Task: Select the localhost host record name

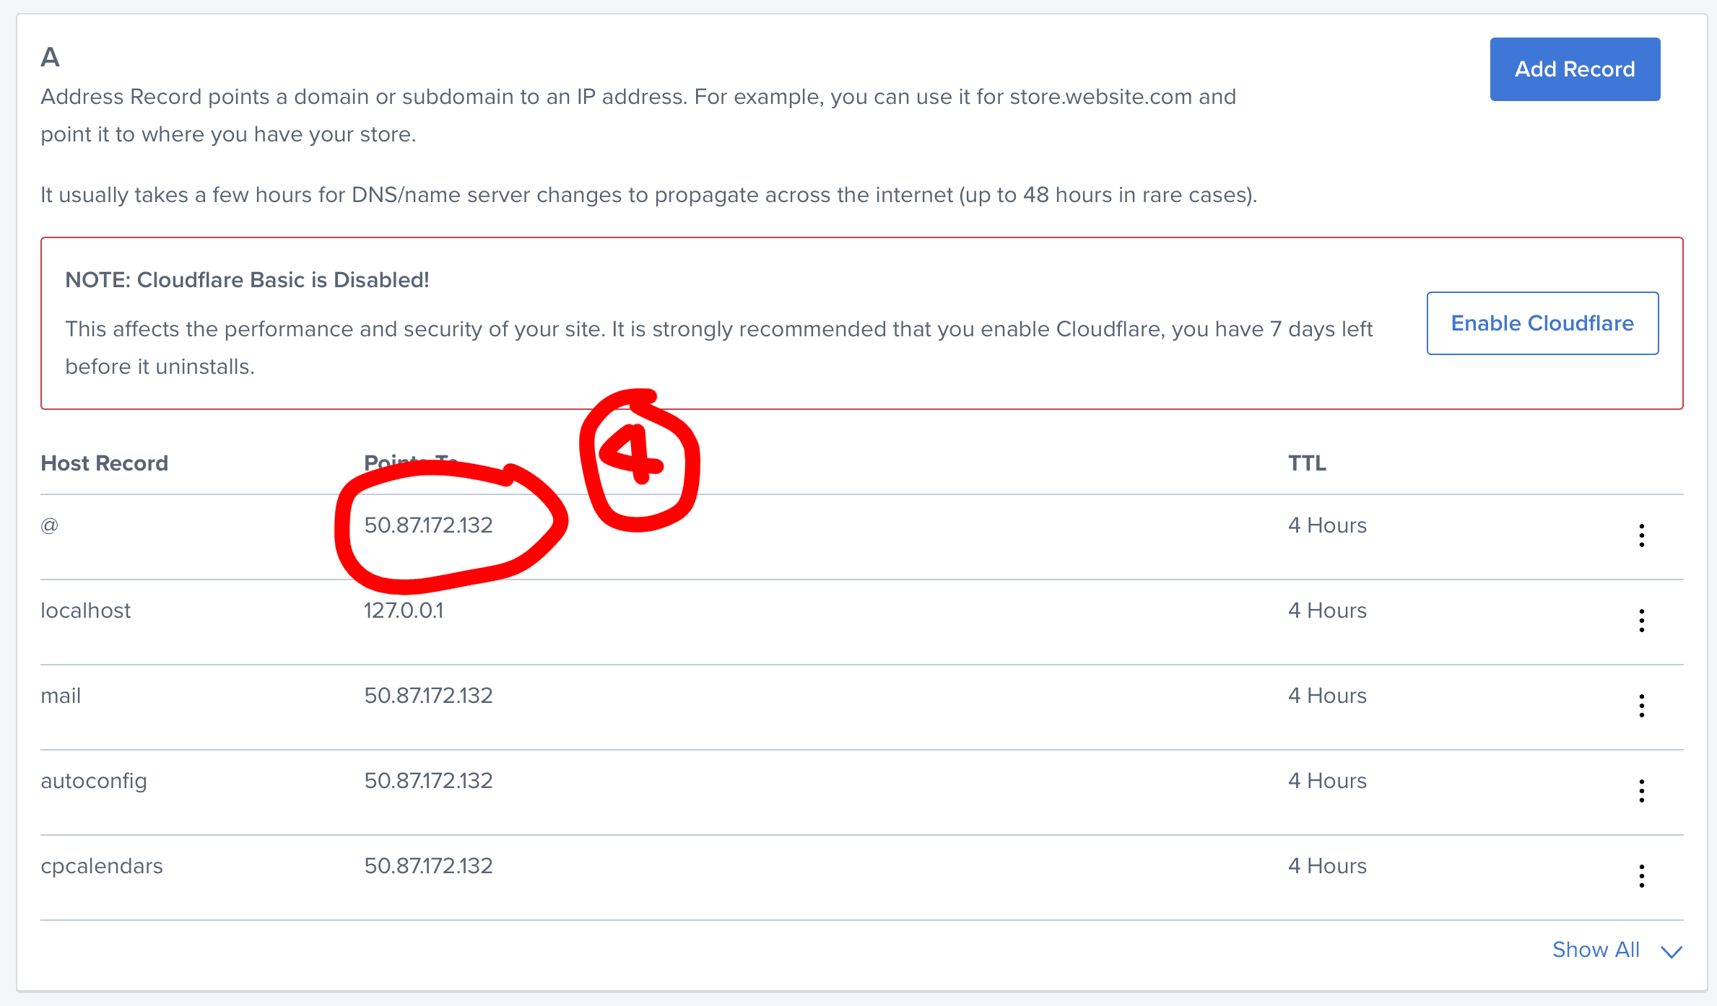Action: (86, 611)
